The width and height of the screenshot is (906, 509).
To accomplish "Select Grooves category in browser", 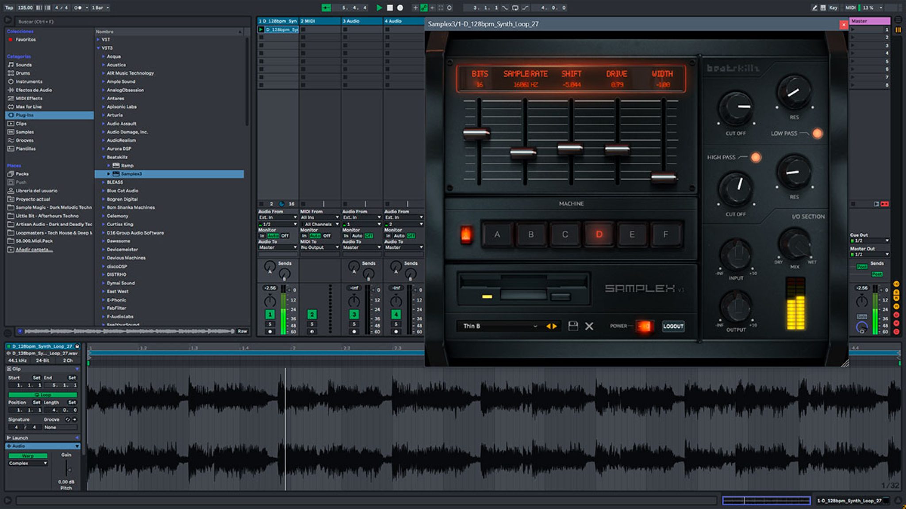I will [x=24, y=140].
